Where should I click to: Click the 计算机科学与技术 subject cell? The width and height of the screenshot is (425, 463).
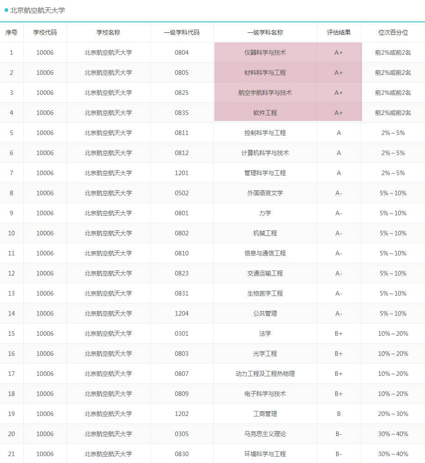tap(265, 153)
